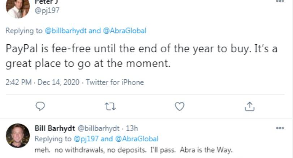The width and height of the screenshot is (293, 158).
Task: Open Peter J's profile picture
Action: (x=18, y=9)
